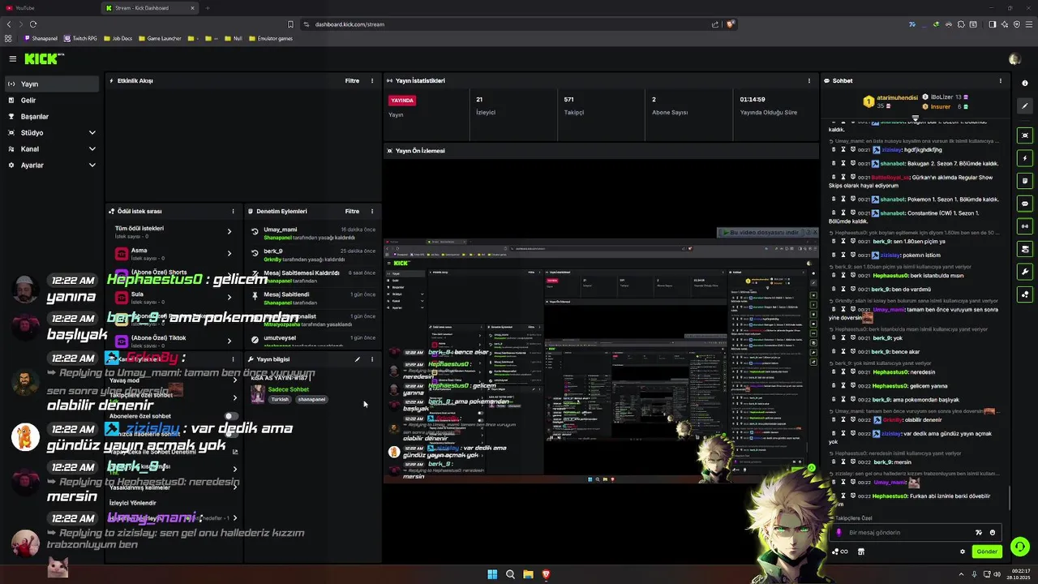Toggle the pencil edit-layout icon in right toolbar
This screenshot has width=1038, height=584.
[x=1025, y=106]
